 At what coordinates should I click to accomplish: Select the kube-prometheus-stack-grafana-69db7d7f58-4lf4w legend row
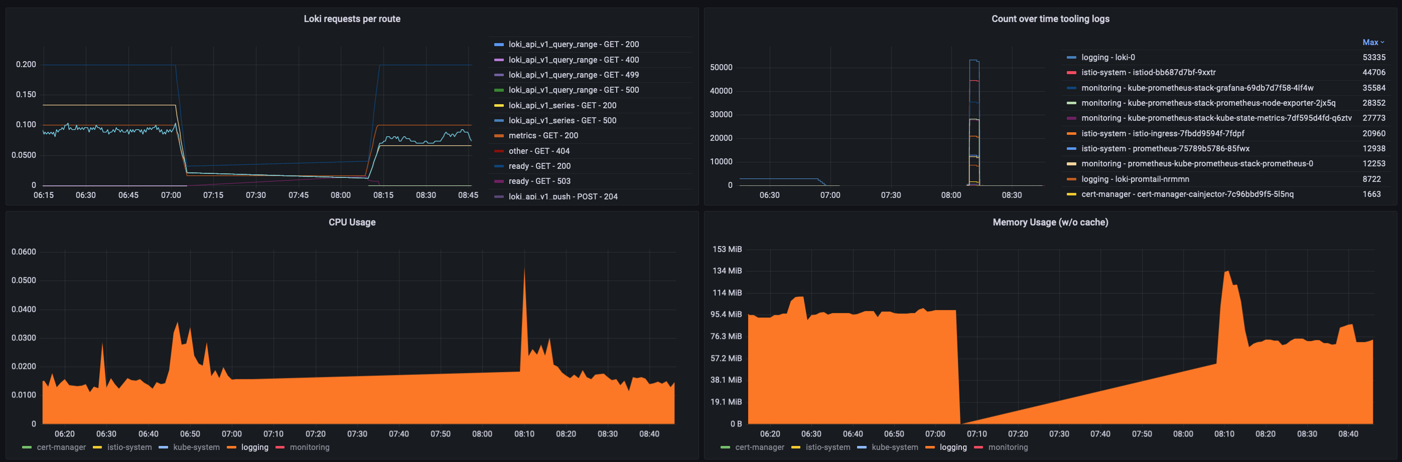(x=1197, y=88)
